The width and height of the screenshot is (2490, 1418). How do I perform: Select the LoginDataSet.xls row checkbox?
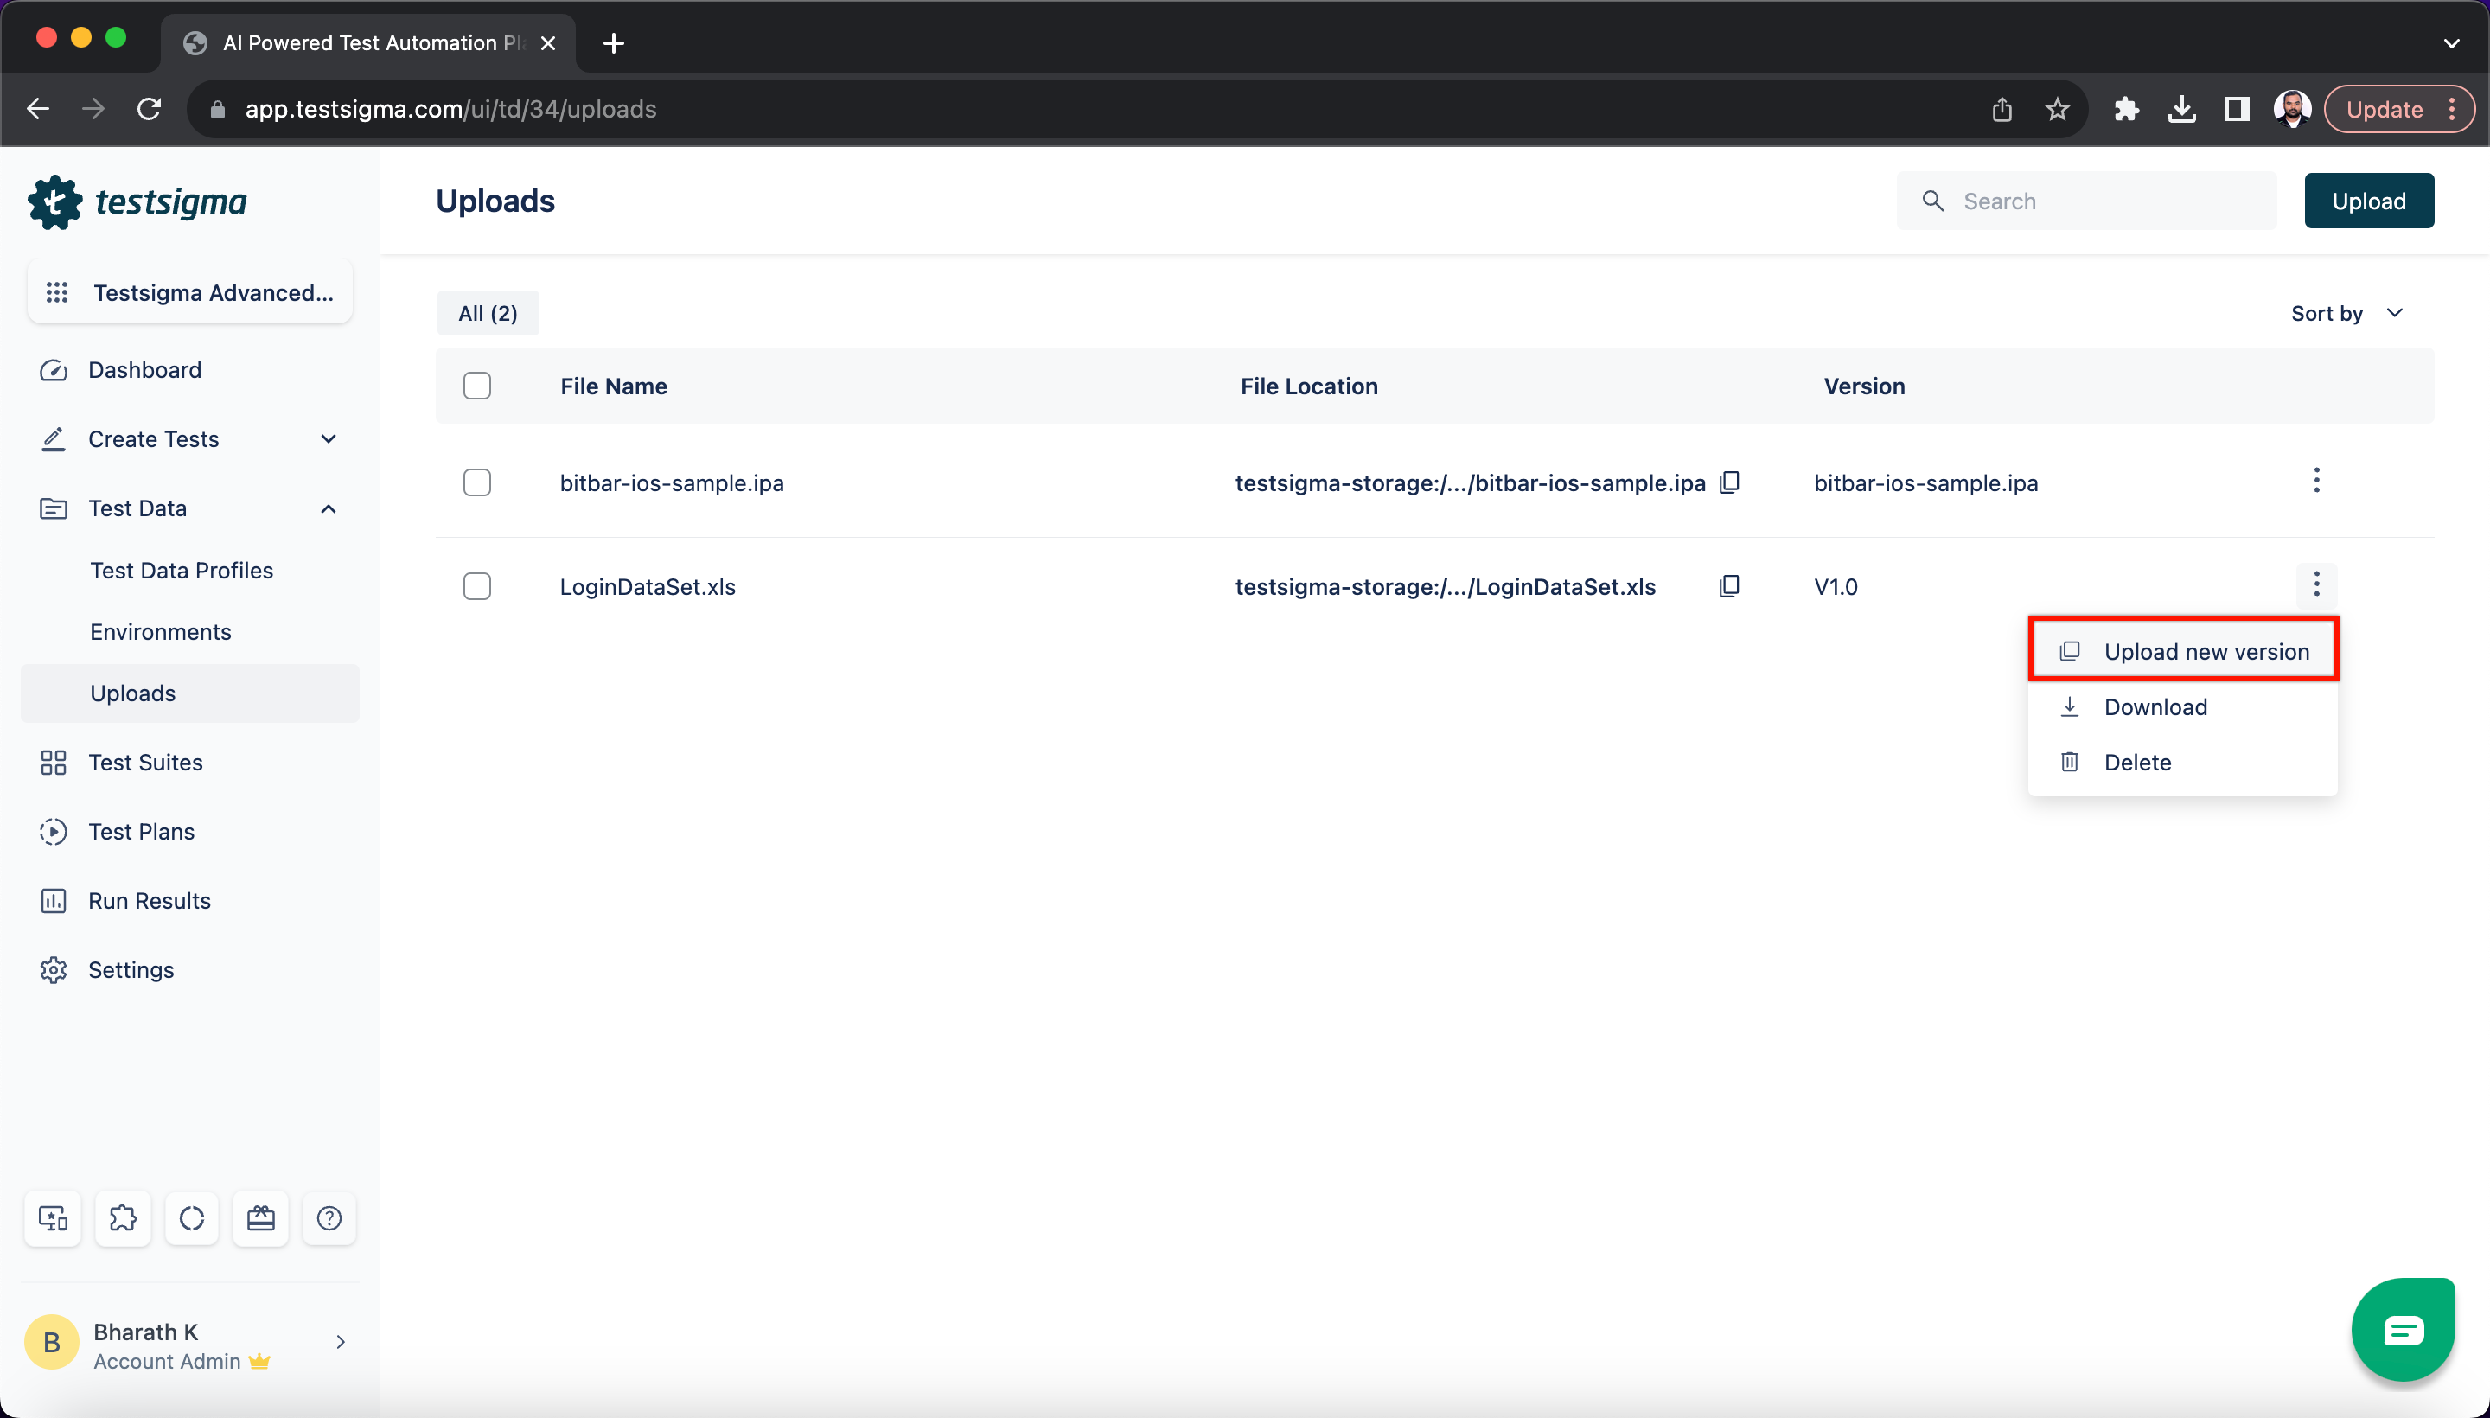(x=476, y=586)
